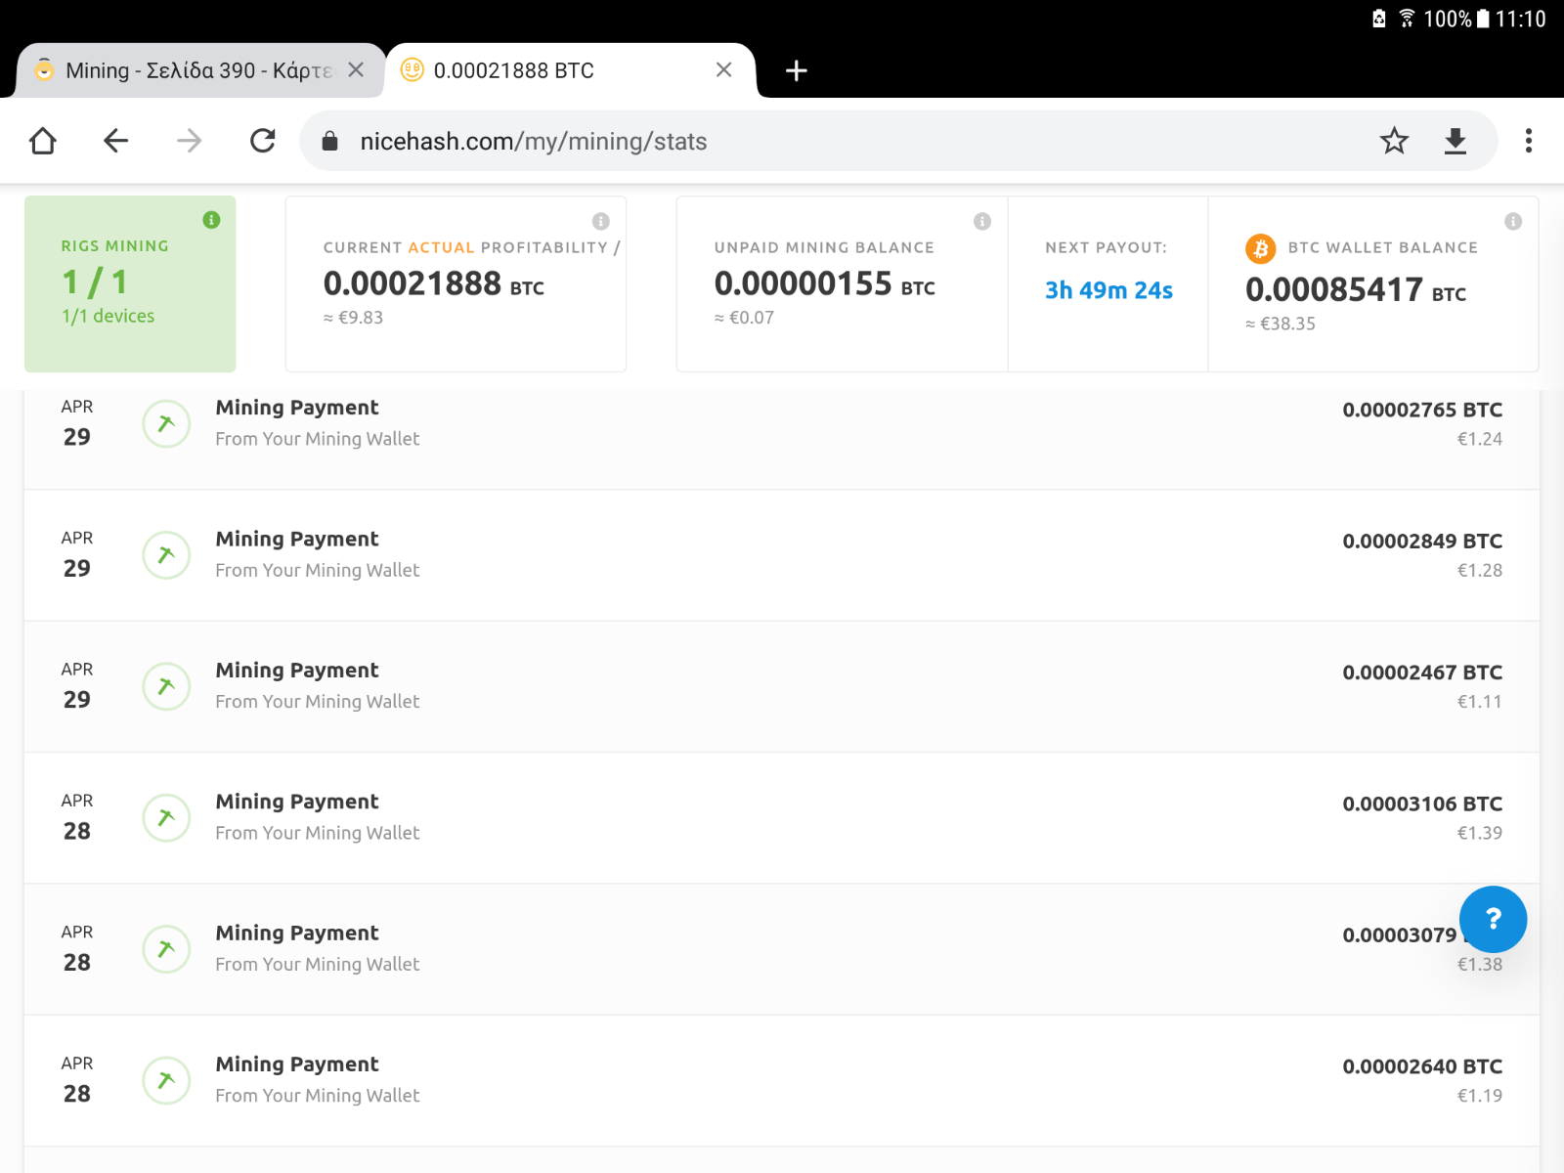Open the Rigs Mining 1/1 card
The height and width of the screenshot is (1173, 1564).
coord(130,283)
